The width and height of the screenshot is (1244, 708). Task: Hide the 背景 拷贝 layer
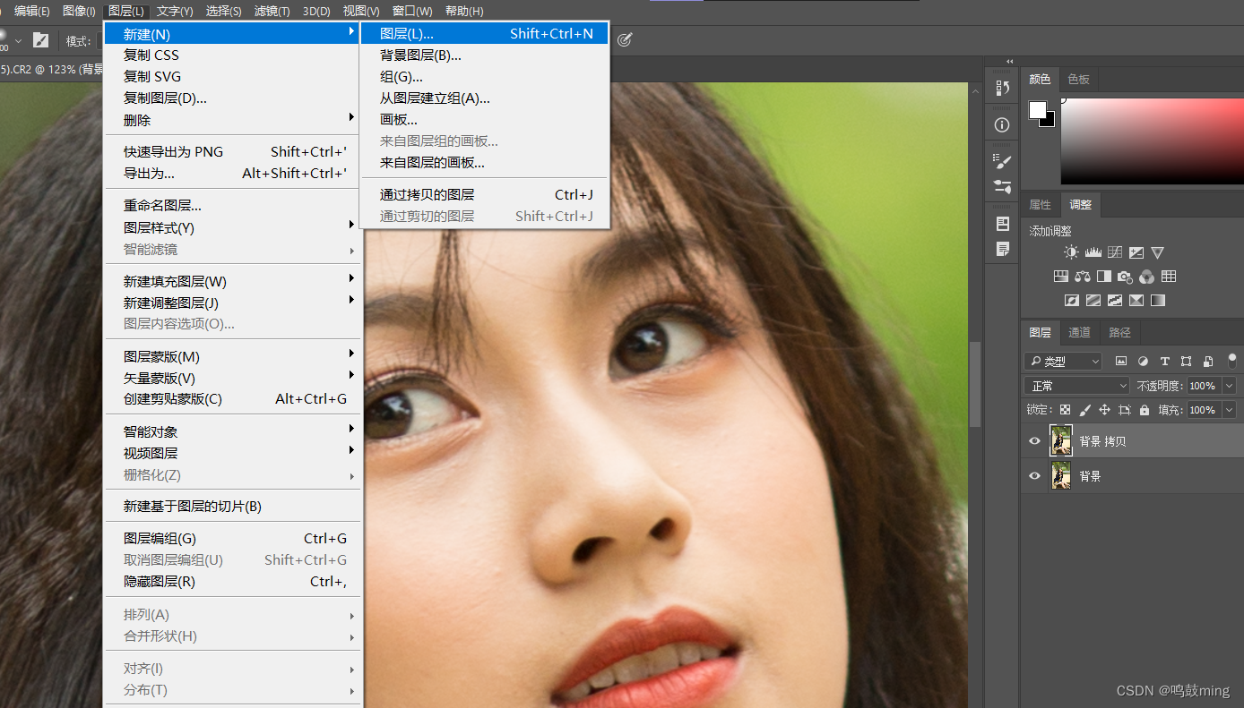(x=1034, y=441)
